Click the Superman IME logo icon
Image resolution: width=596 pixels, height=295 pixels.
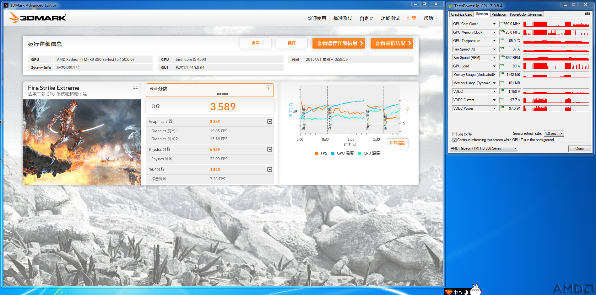click(449, 292)
